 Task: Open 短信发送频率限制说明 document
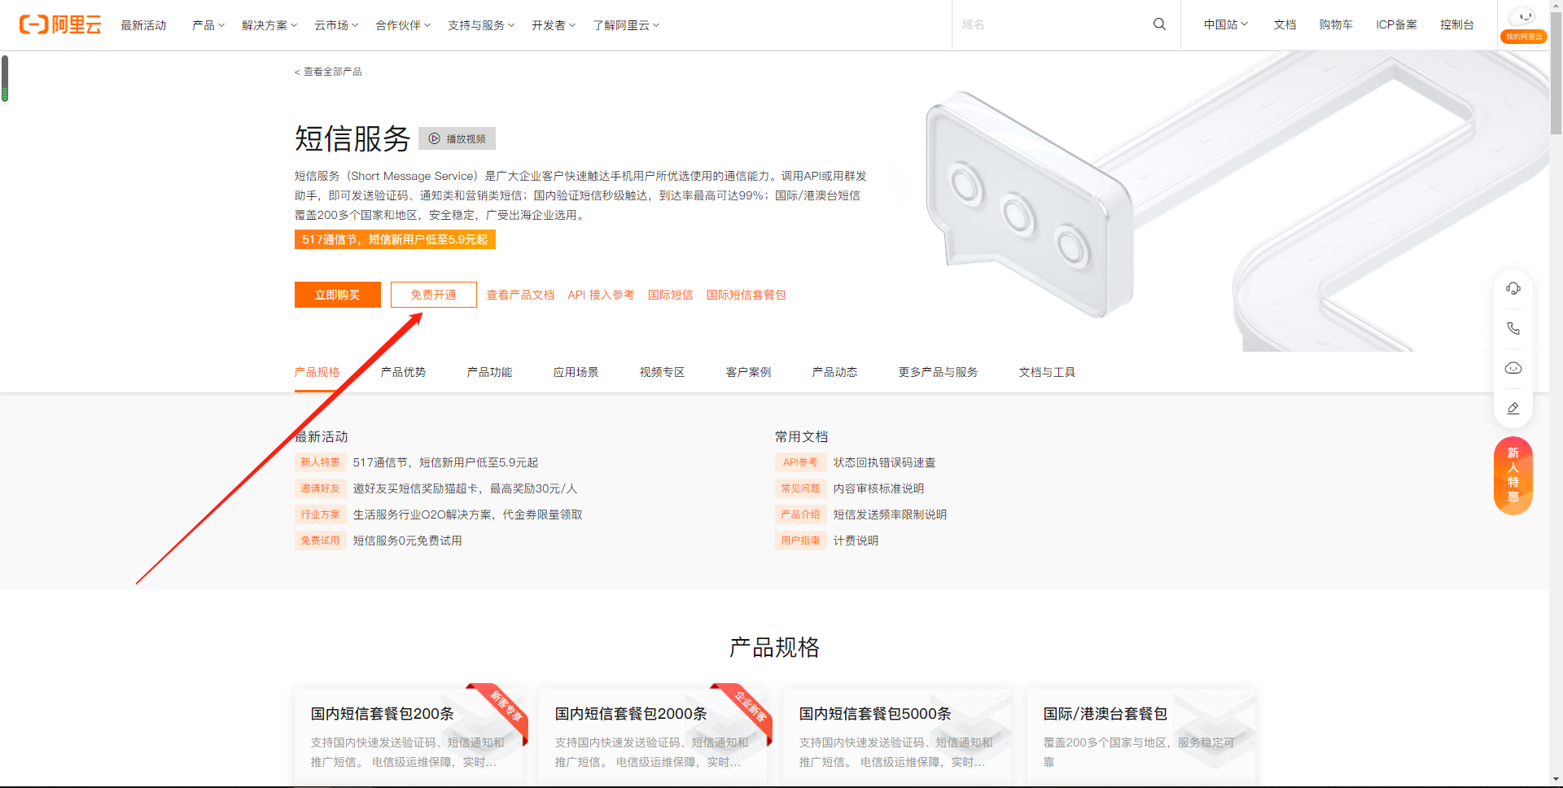click(890, 514)
